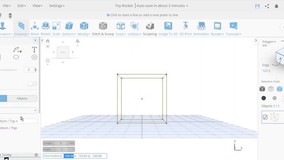Toggle the object visibility checkbox
Image resolution: width=284 pixels, height=160 pixels.
coord(265,117)
